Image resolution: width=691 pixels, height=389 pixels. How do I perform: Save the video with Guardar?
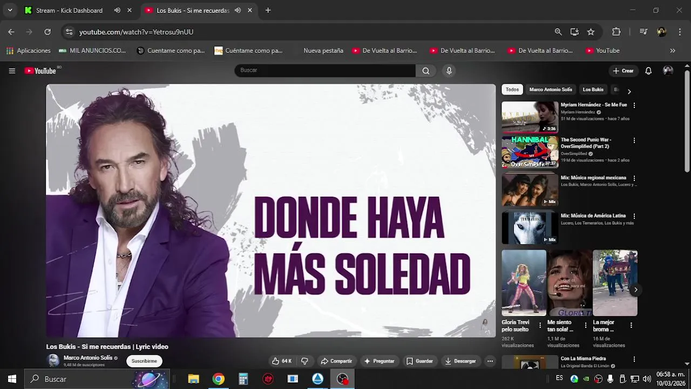(419, 361)
